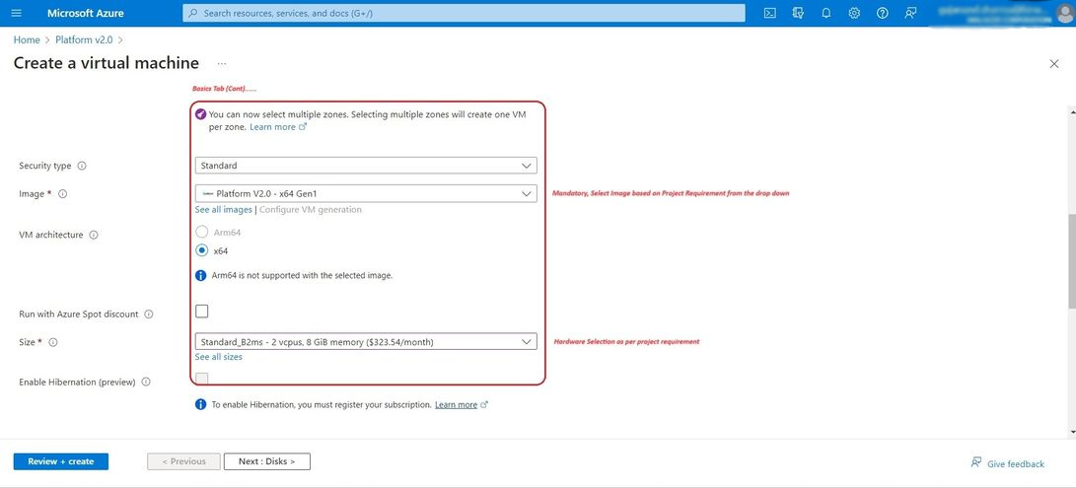This screenshot has width=1076, height=488.
Task: Select the x64 architecture radio button
Action: pos(202,250)
